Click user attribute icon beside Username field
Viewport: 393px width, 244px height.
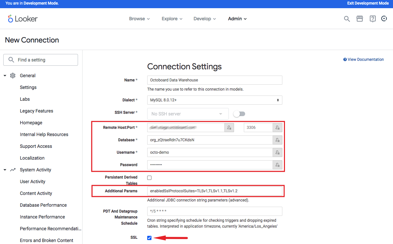[x=277, y=152]
